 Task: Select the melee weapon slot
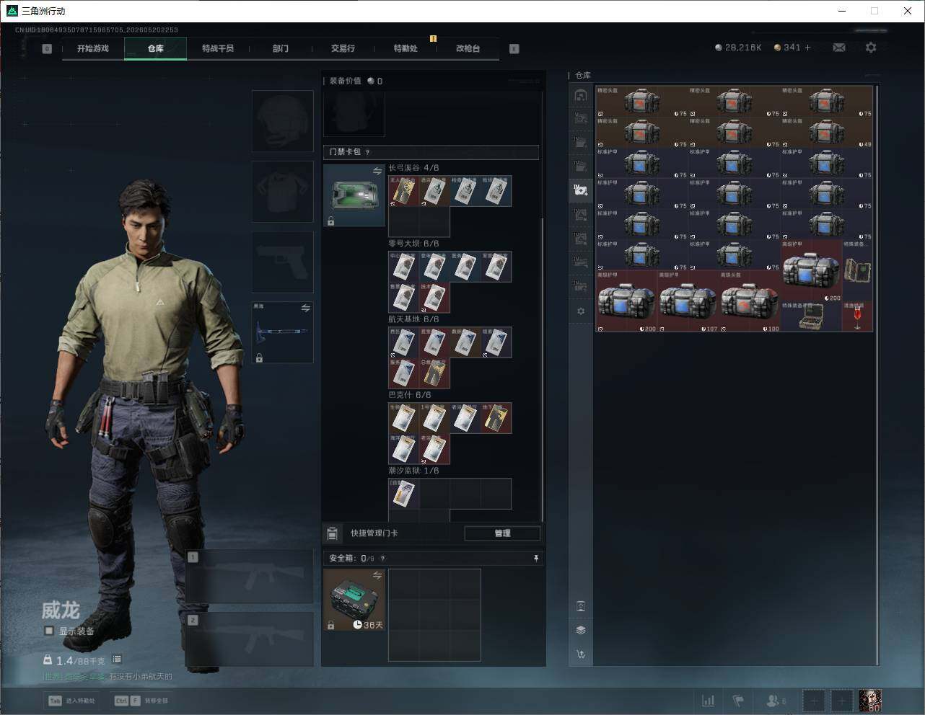click(283, 332)
